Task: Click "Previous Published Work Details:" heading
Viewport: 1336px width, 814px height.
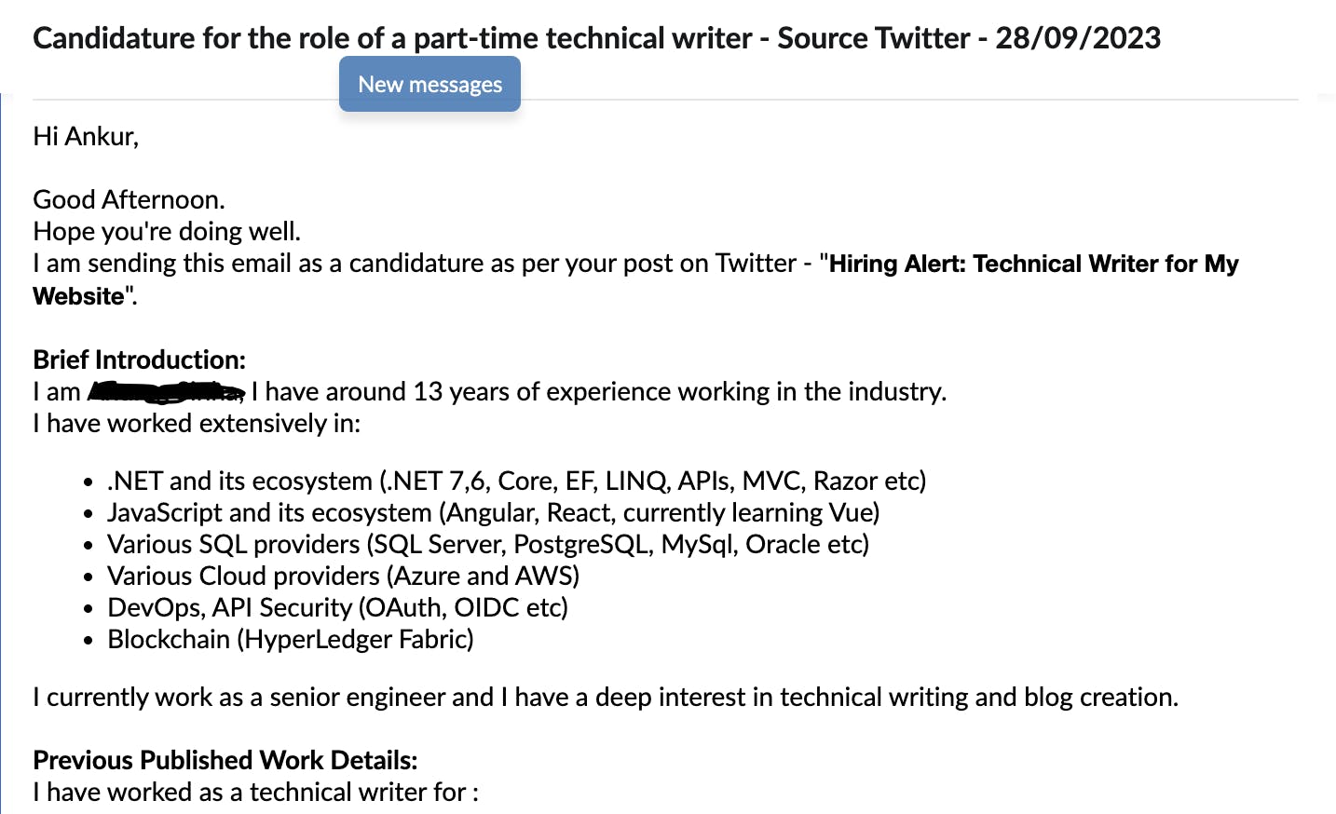Action: click(225, 760)
